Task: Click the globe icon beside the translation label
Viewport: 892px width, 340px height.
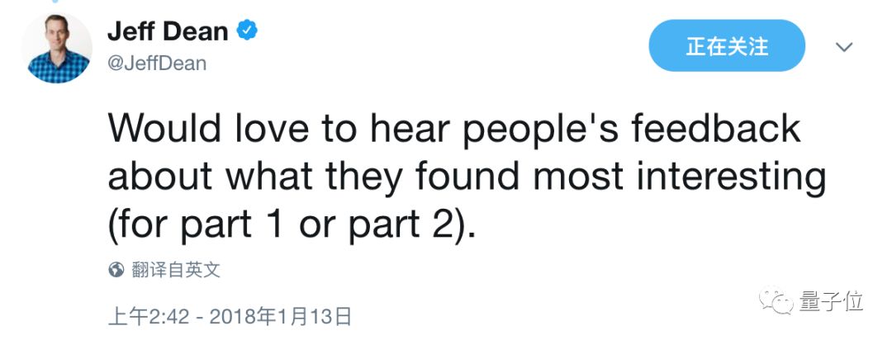Action: pos(116,269)
